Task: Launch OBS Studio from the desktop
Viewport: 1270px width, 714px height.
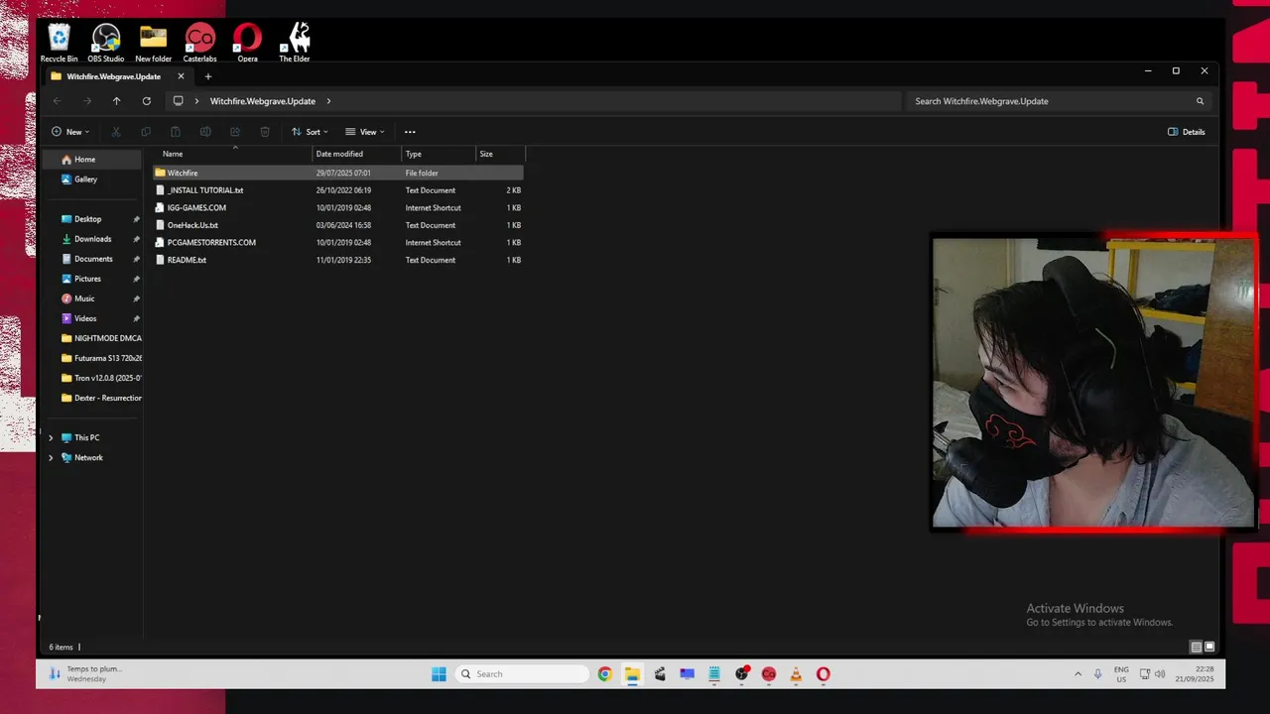Action: (106, 44)
